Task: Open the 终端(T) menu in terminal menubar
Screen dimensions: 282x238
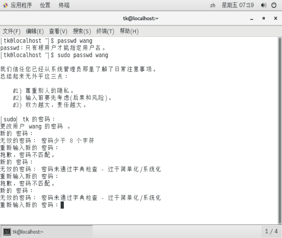Action: [105, 31]
